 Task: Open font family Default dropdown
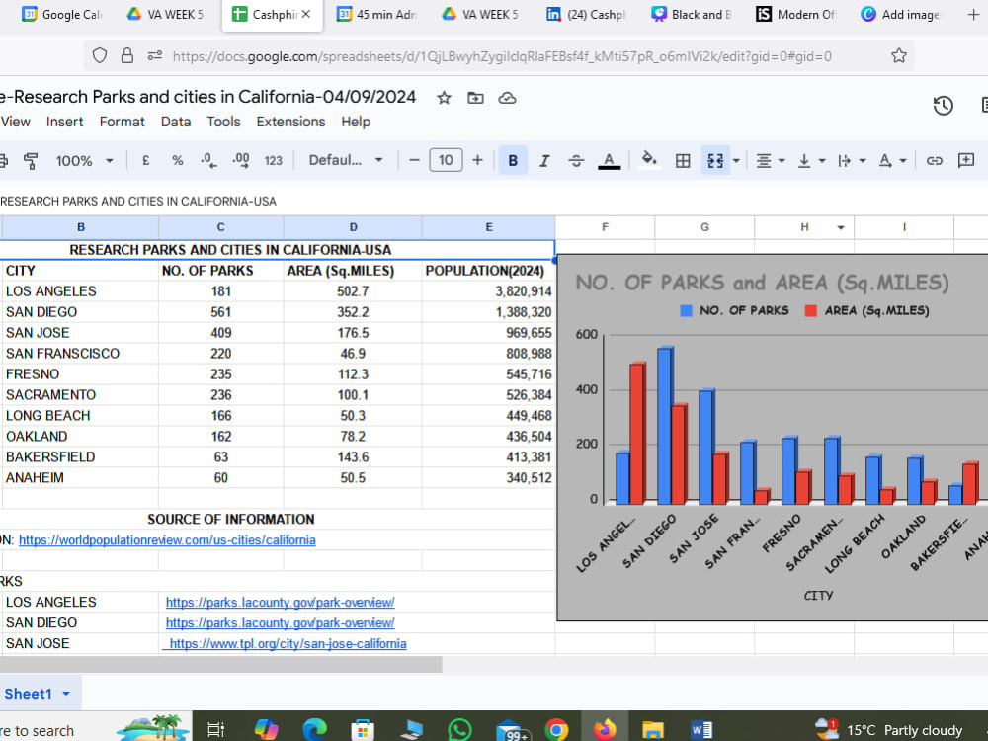(345, 160)
